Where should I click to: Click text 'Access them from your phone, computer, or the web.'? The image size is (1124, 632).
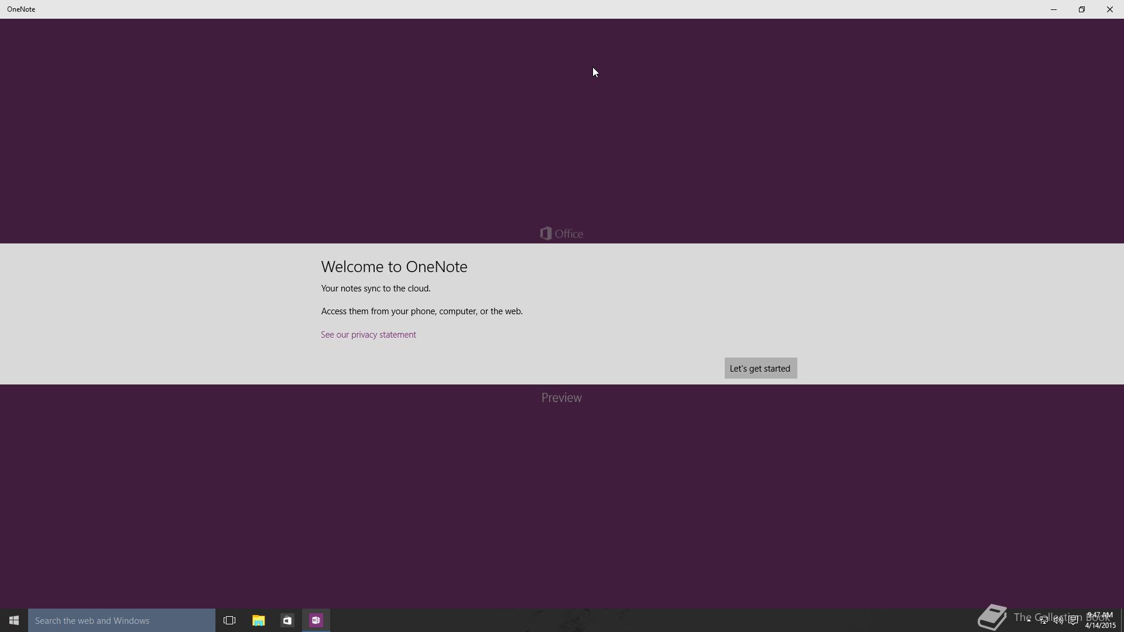pos(422,311)
